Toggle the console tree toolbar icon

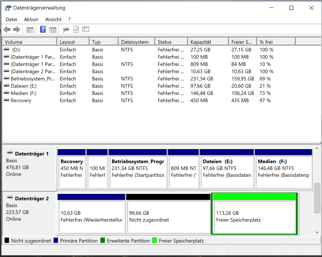30,30
